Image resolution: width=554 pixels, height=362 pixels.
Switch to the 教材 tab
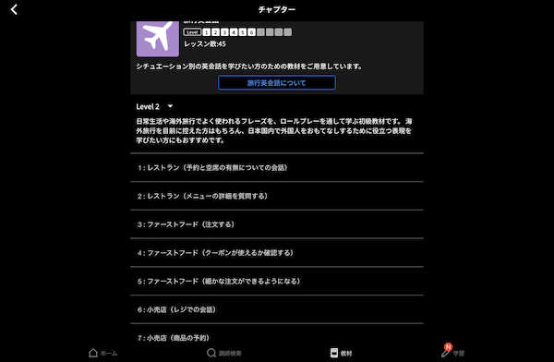pos(341,353)
